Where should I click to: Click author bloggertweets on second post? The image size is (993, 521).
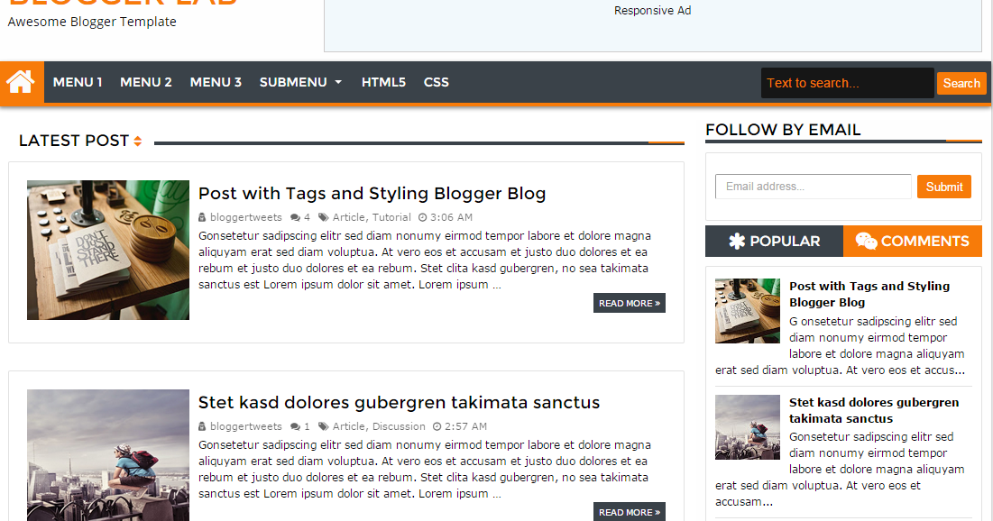point(245,426)
